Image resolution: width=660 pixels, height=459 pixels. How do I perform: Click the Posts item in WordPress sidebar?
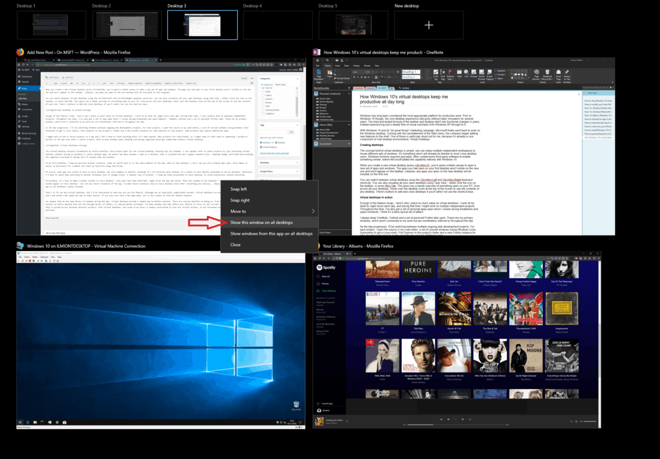(x=29, y=88)
